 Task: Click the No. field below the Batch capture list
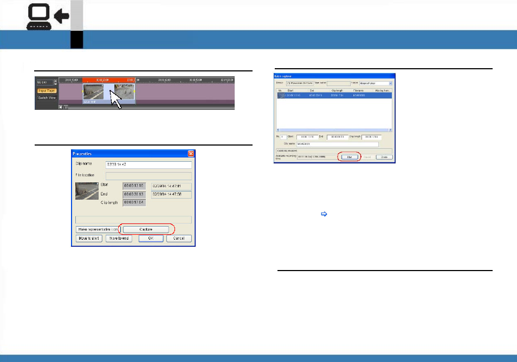coord(283,137)
